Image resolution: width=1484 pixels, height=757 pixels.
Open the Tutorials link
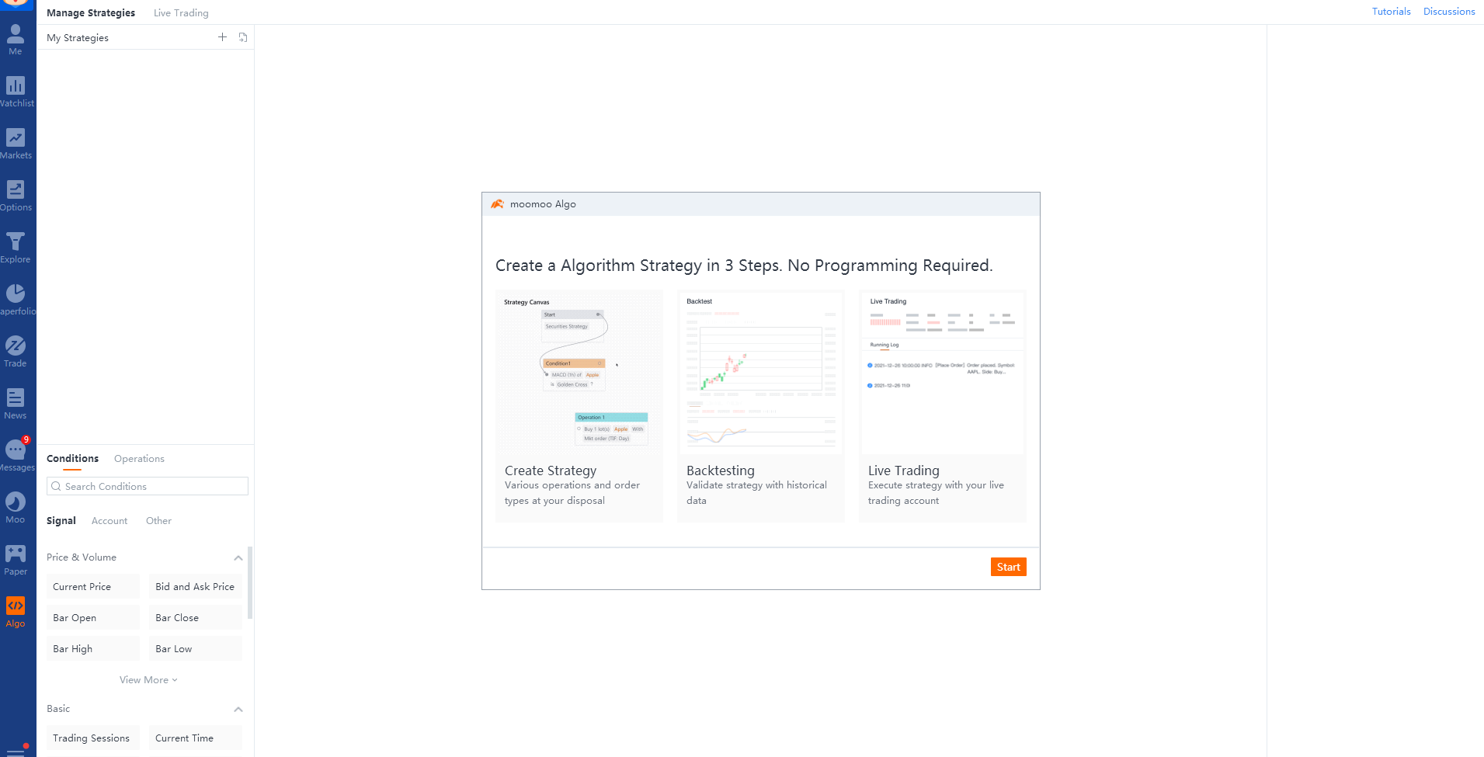[1391, 12]
